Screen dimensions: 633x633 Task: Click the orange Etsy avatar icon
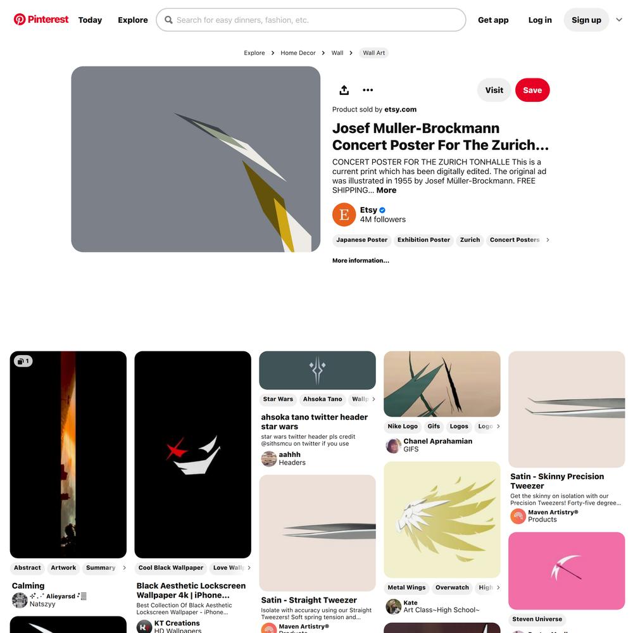344,215
